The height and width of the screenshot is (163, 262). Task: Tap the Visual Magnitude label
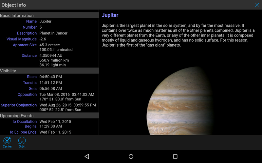[22, 39]
